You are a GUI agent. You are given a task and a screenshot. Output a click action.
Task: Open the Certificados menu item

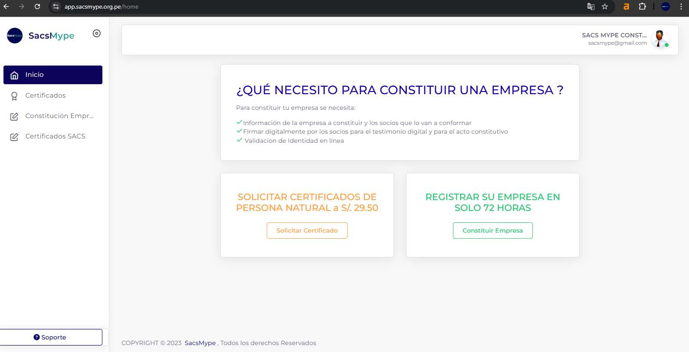click(x=46, y=95)
